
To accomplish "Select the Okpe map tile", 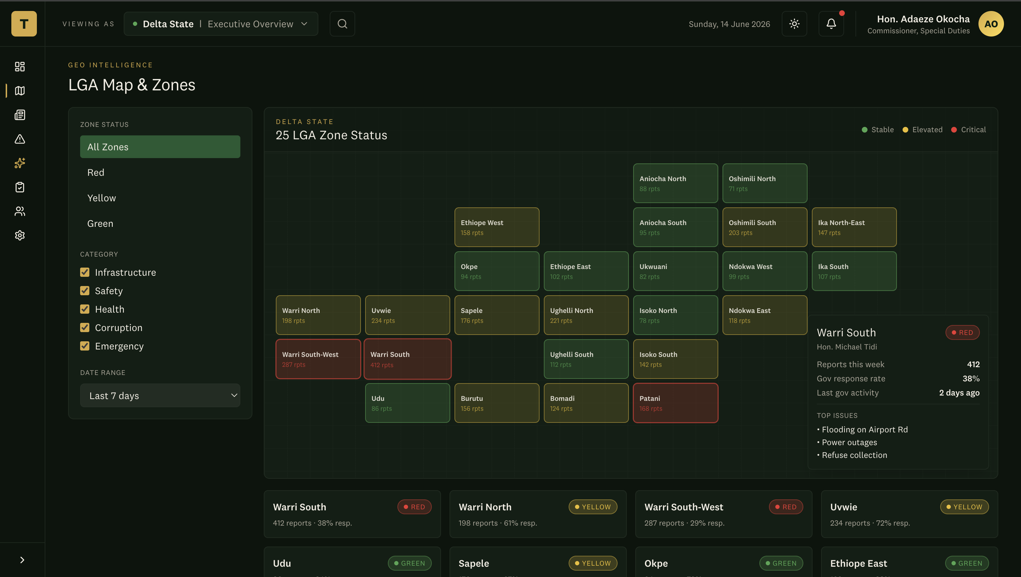I will [x=497, y=271].
